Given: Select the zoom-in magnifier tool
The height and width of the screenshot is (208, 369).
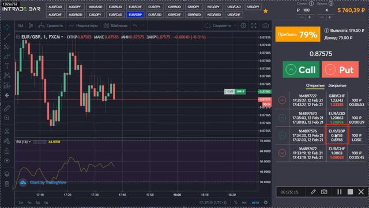Looking at the screenshot, I should [7, 118].
